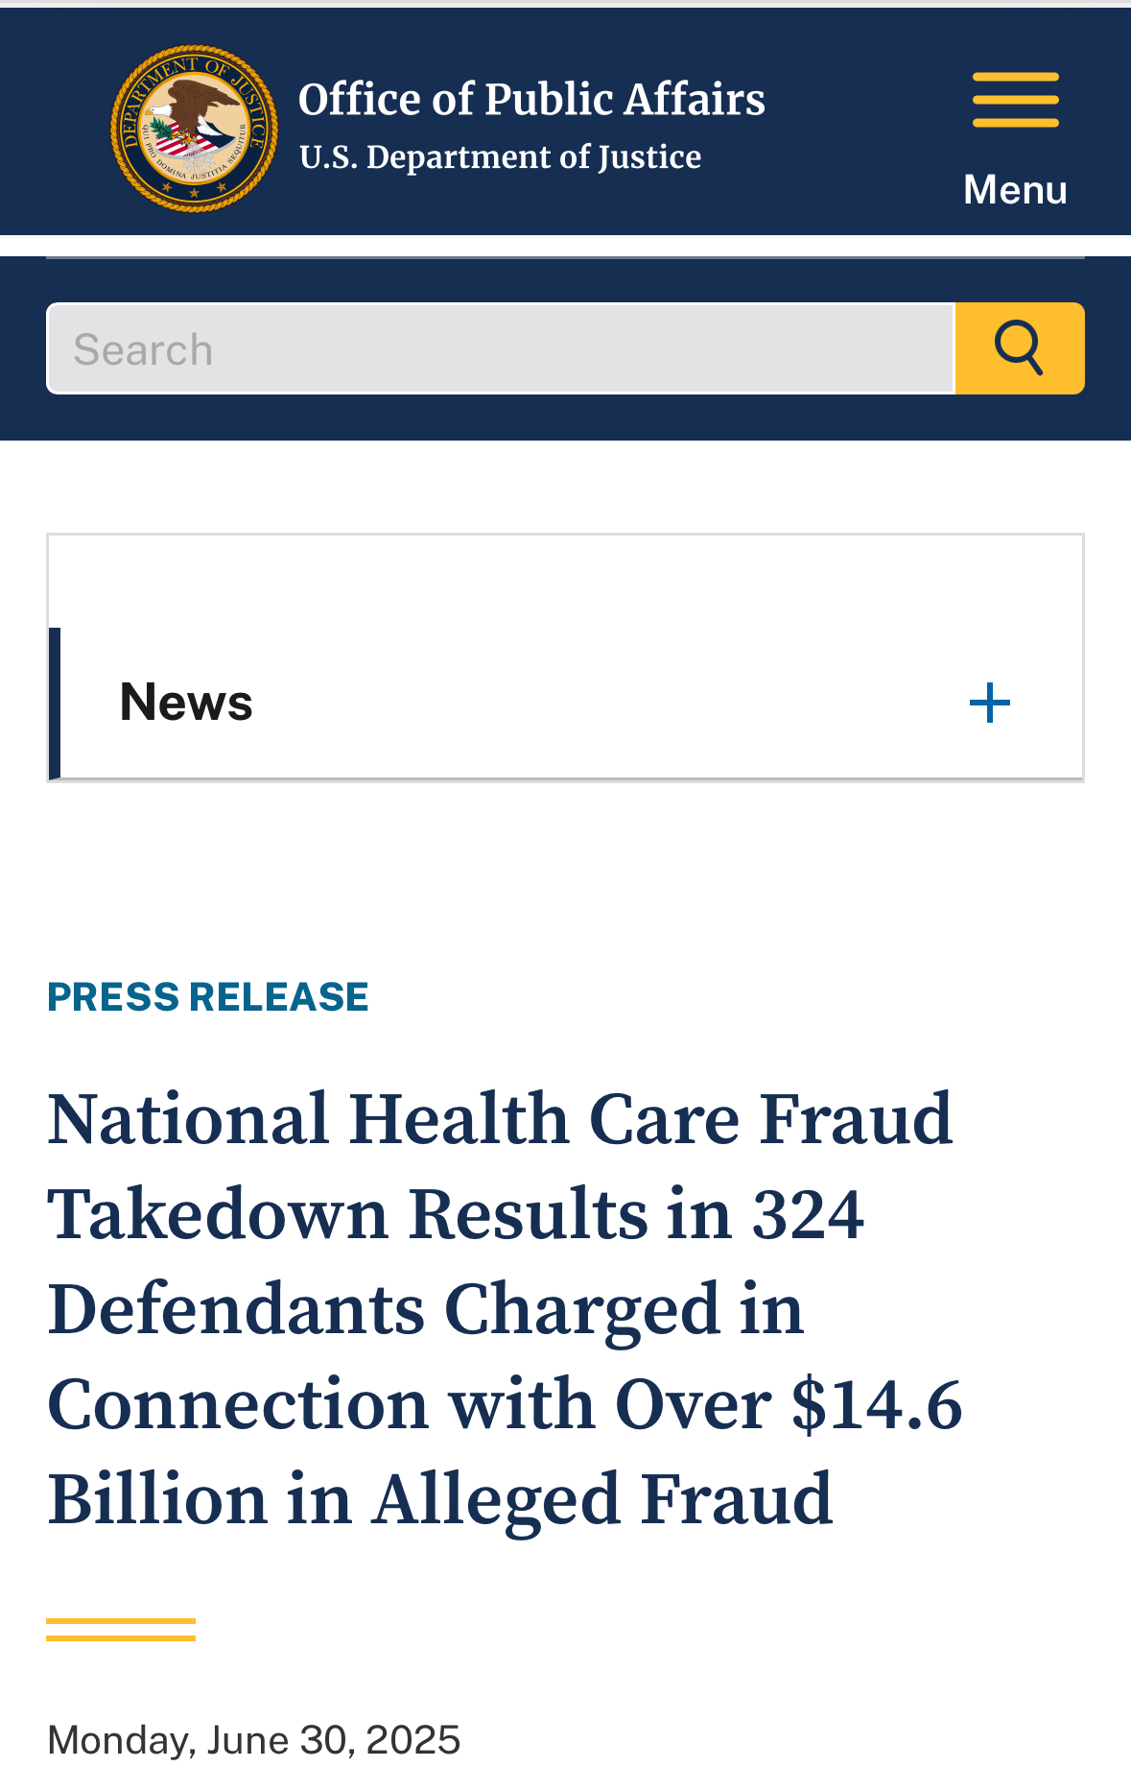The height and width of the screenshot is (1791, 1131).
Task: Focus the Search text field
Action: [501, 348]
